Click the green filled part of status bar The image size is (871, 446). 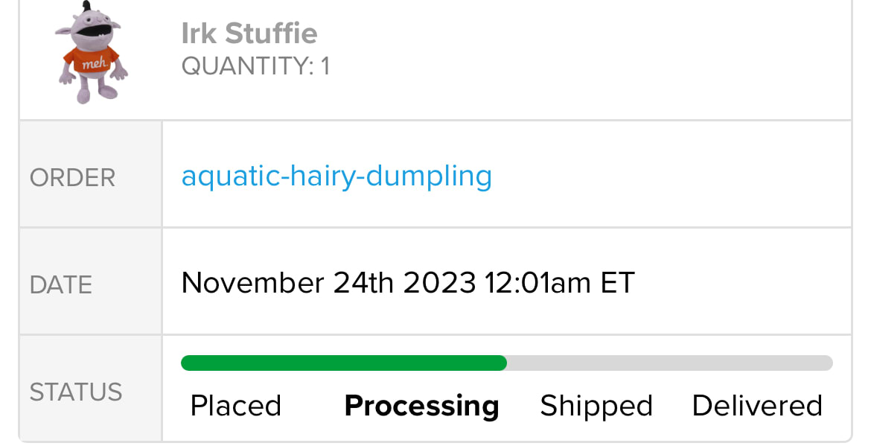342,363
